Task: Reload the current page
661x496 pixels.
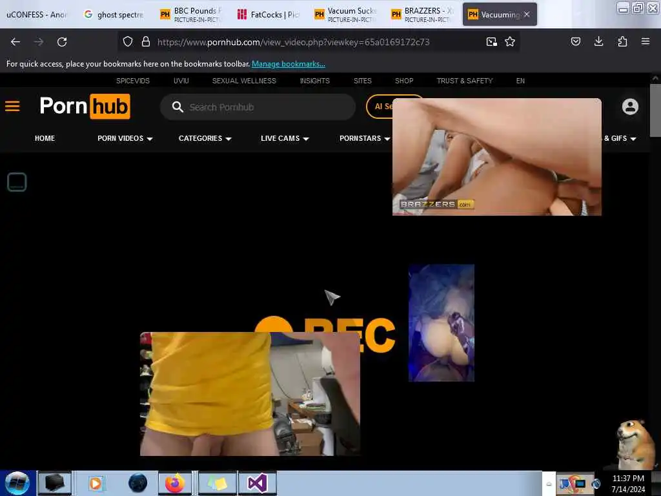Action: pyautogui.click(x=62, y=42)
